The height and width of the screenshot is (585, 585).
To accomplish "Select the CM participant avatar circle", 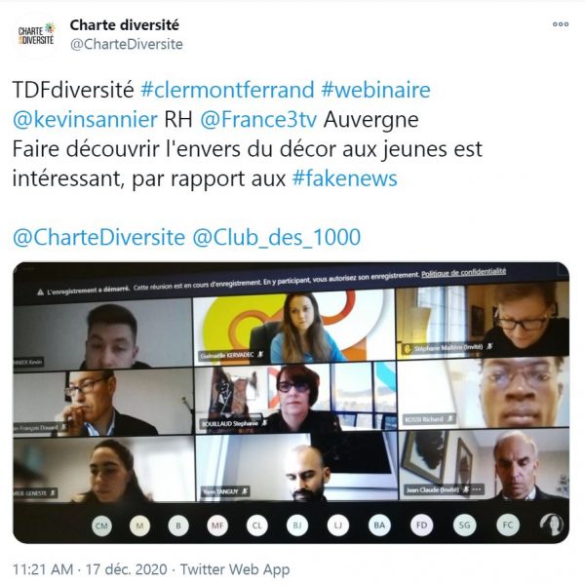I will click(x=101, y=526).
